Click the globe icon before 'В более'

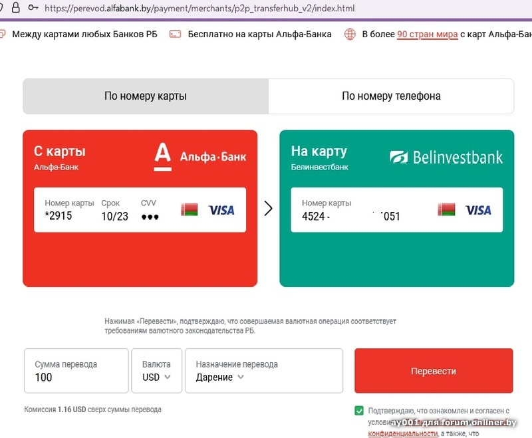(350, 34)
